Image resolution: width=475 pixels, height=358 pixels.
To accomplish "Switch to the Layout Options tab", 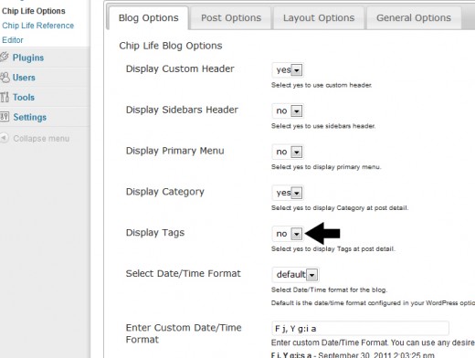I will (x=319, y=18).
